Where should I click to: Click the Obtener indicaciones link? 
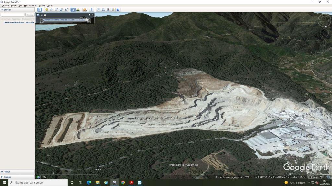[14, 23]
